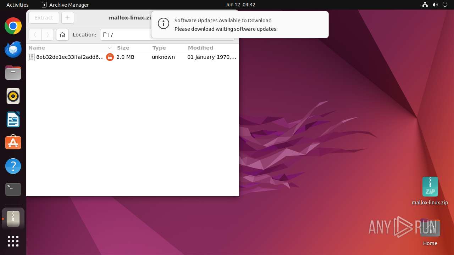Select Home folder desktop icon
Image resolution: width=454 pixels, height=255 pixels.
click(430, 233)
